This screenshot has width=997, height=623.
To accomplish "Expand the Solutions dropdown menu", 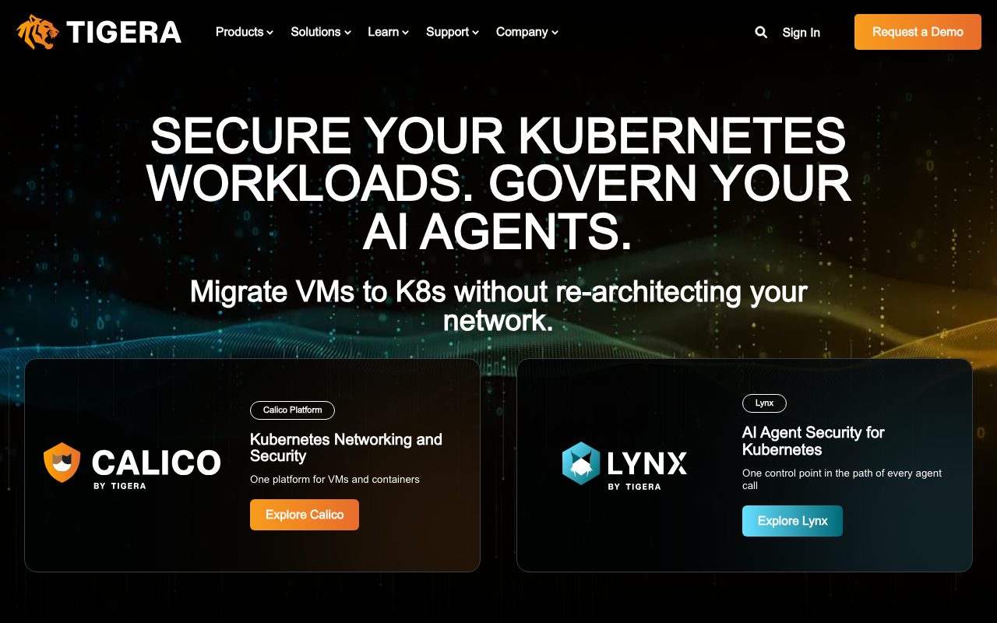I will tap(321, 32).
